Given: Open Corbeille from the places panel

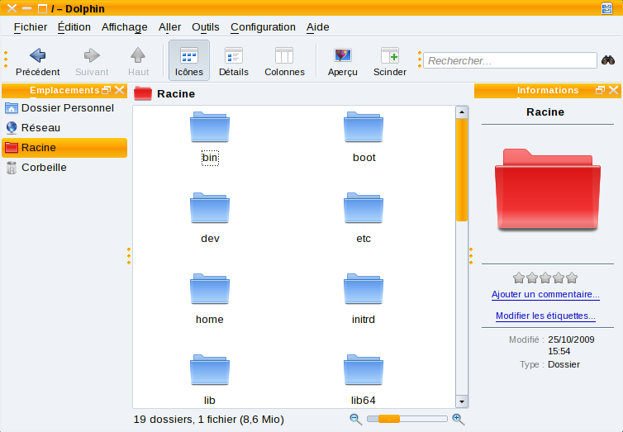Looking at the screenshot, I should 64,168.
